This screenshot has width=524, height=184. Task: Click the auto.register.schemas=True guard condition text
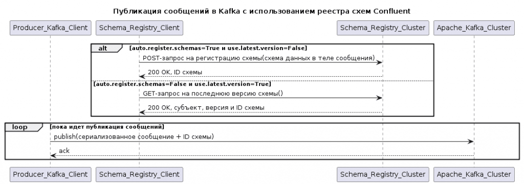tap(218, 48)
